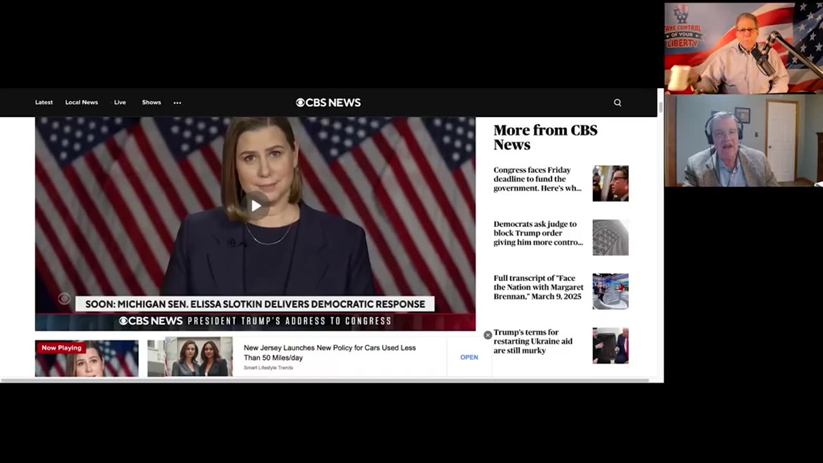Open the Shows menu item
This screenshot has width=823, height=463.
pyautogui.click(x=152, y=102)
